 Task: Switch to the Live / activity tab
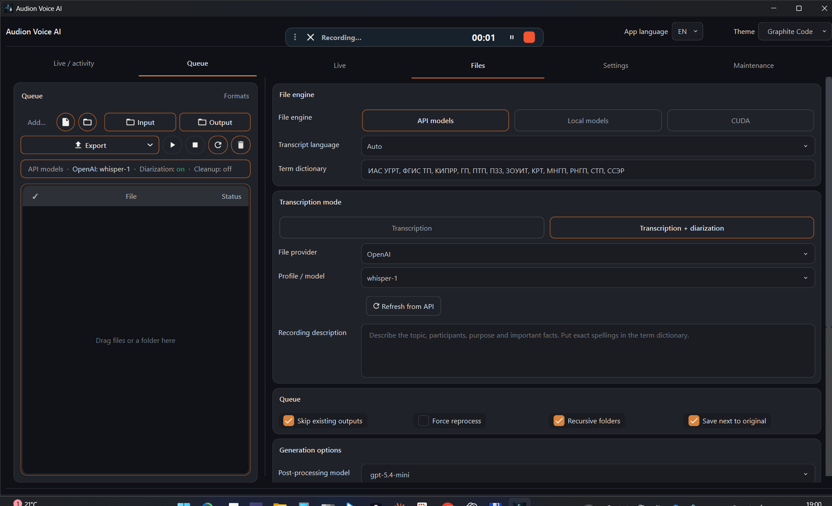[x=74, y=63]
